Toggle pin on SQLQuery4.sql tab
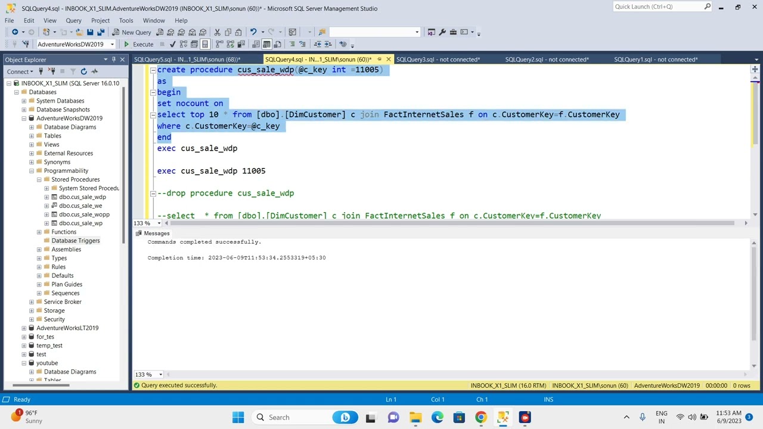Image resolution: width=763 pixels, height=429 pixels. 379,60
